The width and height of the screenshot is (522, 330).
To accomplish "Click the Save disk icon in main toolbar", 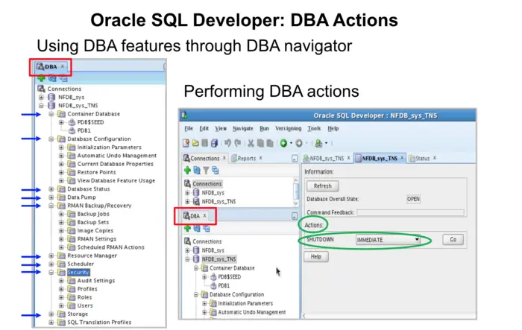I will point(205,143).
